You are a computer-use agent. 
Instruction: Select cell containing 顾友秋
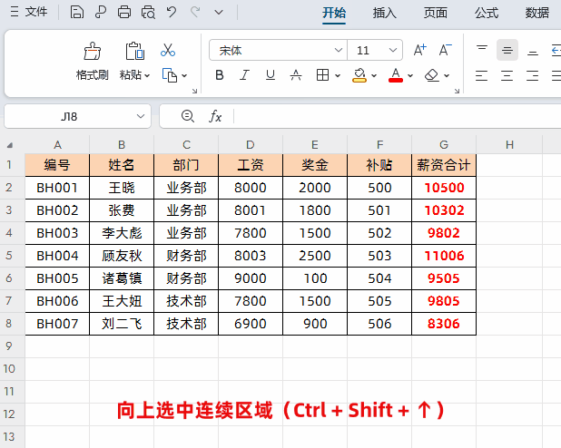[x=122, y=256]
